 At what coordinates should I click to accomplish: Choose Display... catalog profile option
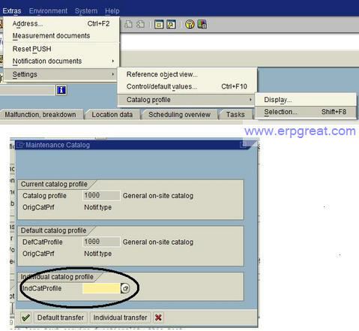tap(306, 100)
